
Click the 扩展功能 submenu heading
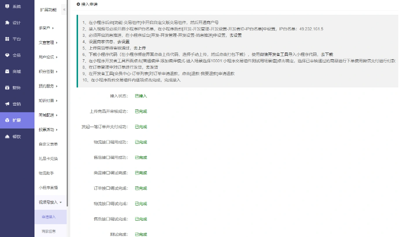click(48, 10)
